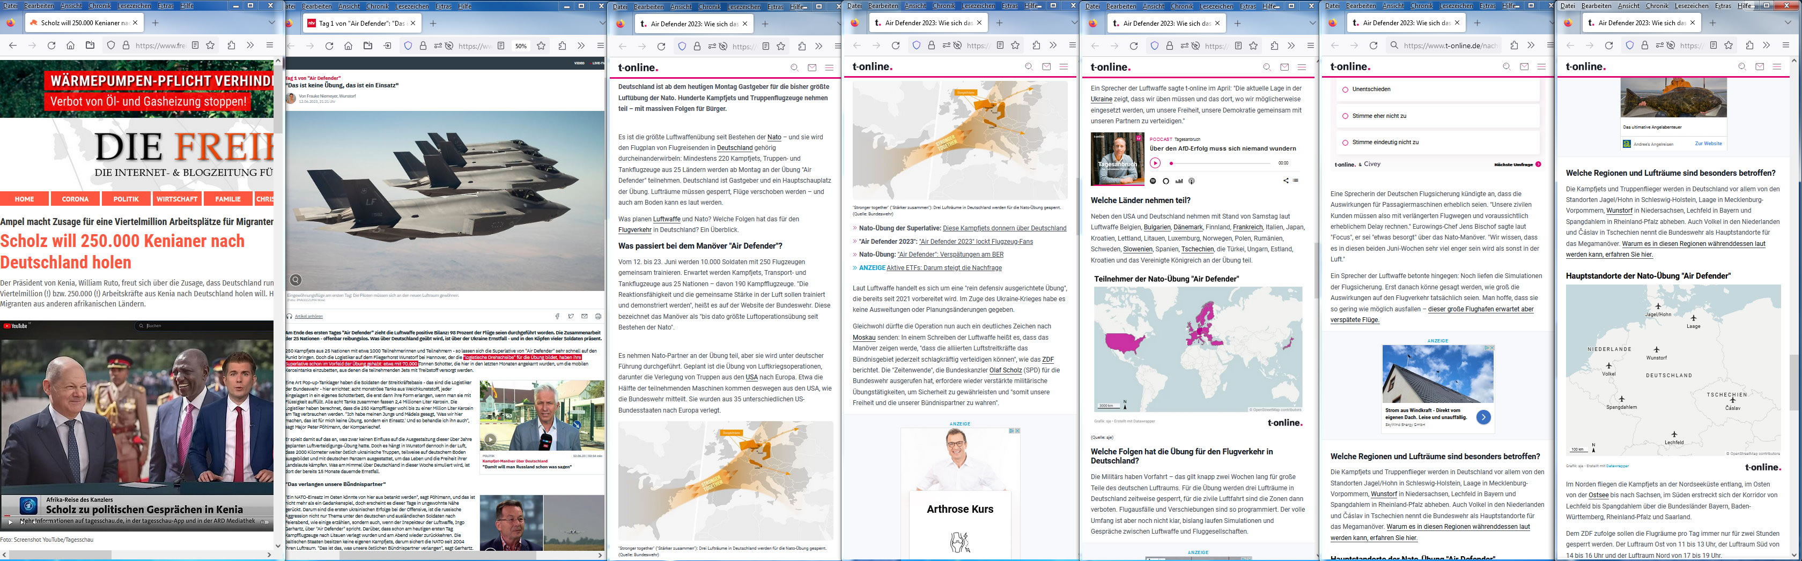
Task: Click podcast progress slider in Tagesanbruch player
Action: [x=1221, y=163]
